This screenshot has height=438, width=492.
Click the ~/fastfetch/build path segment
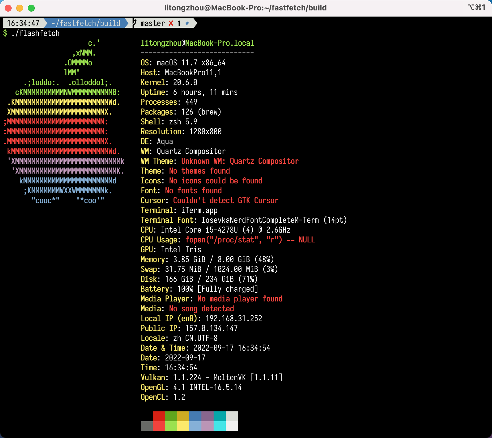coord(86,23)
